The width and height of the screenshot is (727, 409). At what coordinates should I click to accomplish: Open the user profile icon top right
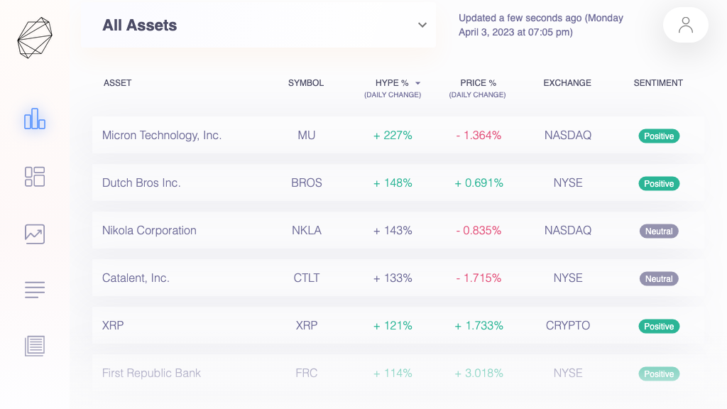tap(685, 24)
